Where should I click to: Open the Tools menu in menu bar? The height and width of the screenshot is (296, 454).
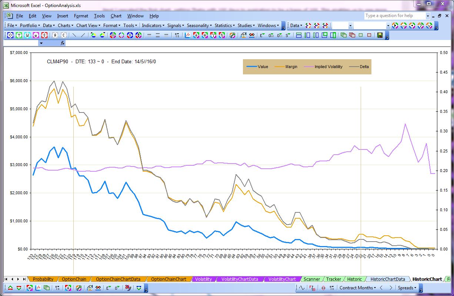pyautogui.click(x=99, y=16)
